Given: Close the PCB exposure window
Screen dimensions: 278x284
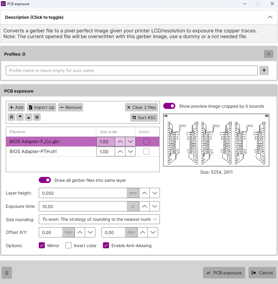Looking at the screenshot, I should pyautogui.click(x=272, y=4).
